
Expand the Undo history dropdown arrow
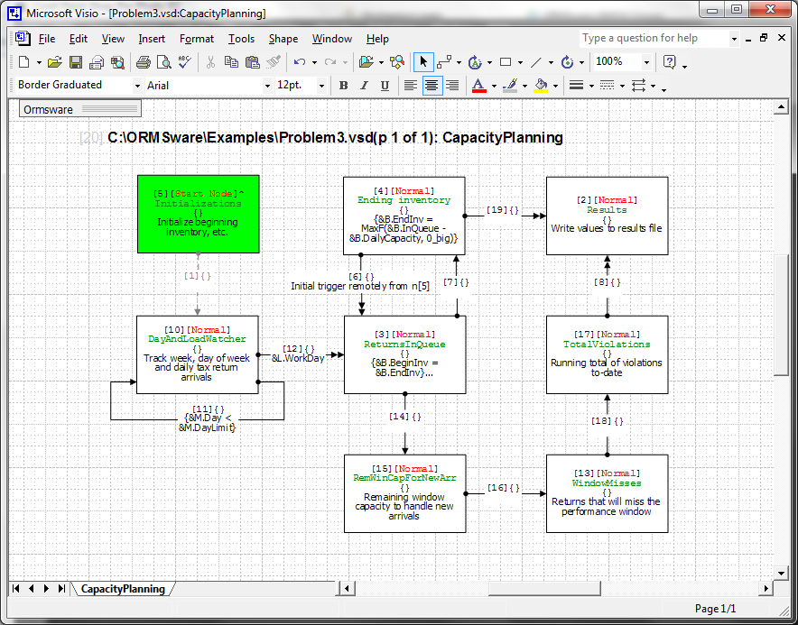(314, 62)
